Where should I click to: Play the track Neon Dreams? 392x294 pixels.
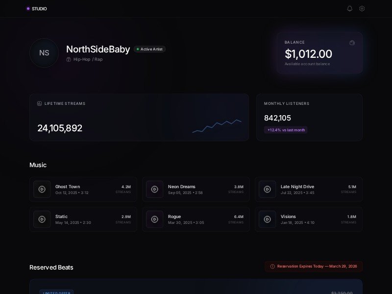click(154, 189)
